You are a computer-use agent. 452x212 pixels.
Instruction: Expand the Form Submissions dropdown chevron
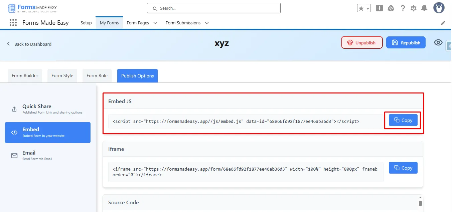[207, 23]
